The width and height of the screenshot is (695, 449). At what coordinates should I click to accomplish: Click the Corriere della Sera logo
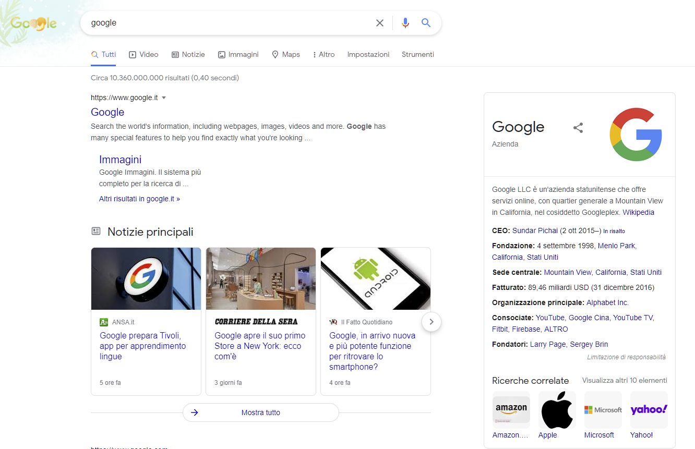[x=256, y=322]
